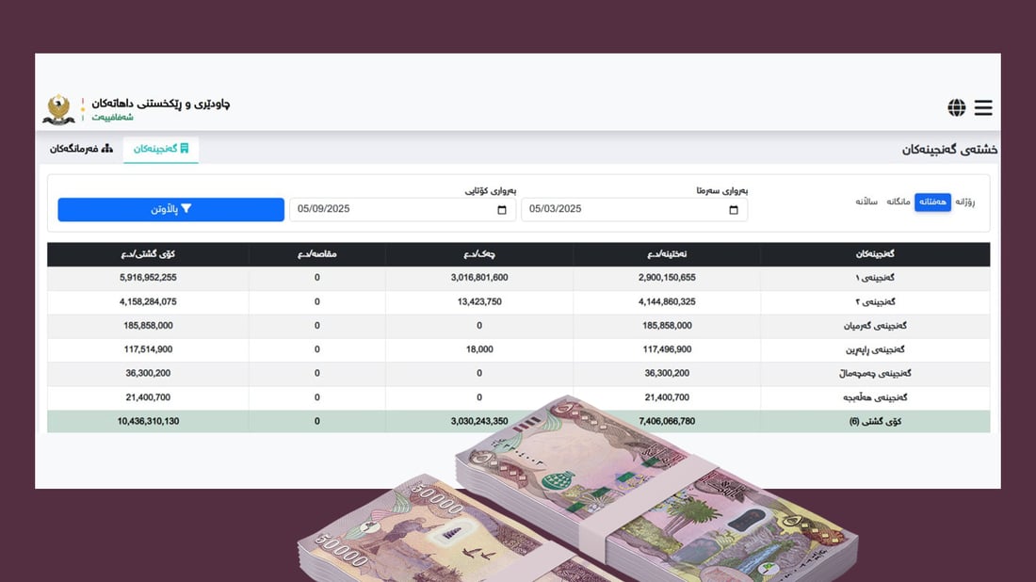This screenshot has height=582, width=1036.
Task: Click the بەرواری سەرەتا start date label
Action: [x=721, y=191]
